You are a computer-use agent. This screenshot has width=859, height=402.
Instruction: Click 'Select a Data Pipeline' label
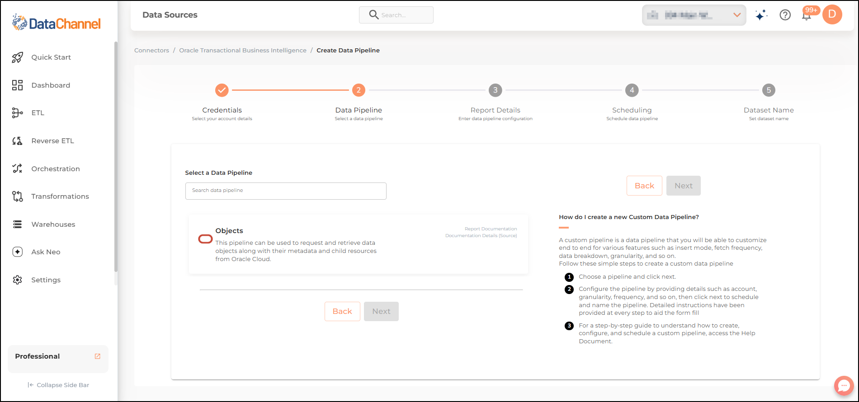coord(219,173)
